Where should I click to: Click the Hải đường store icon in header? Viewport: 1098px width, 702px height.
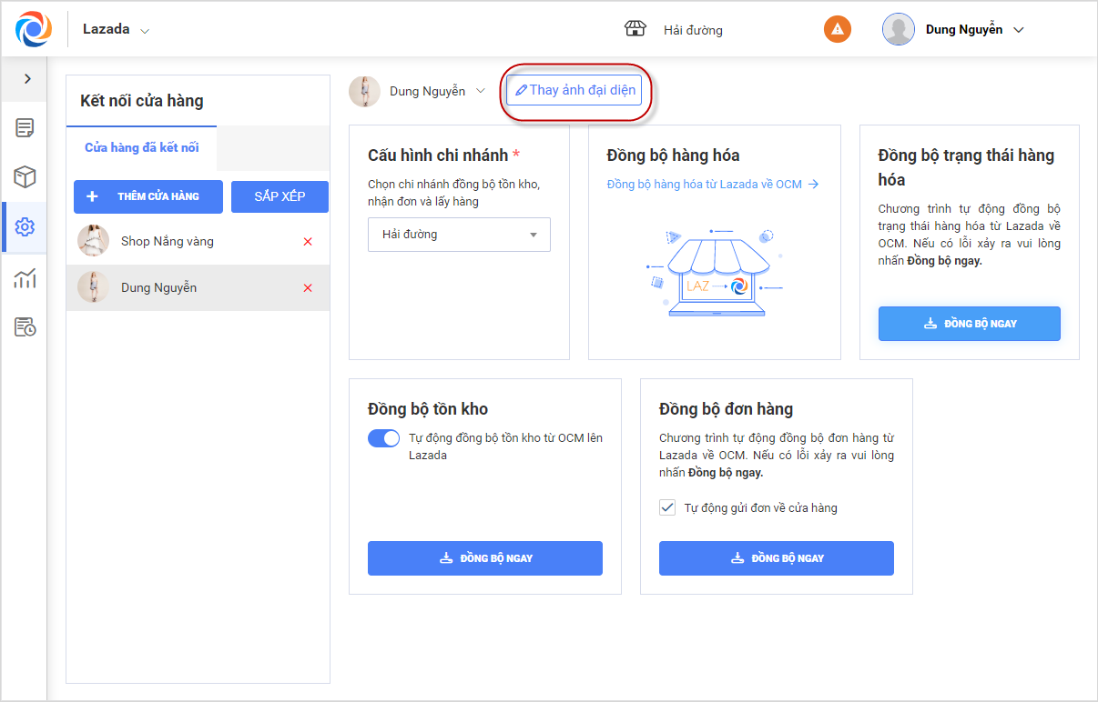(x=635, y=29)
